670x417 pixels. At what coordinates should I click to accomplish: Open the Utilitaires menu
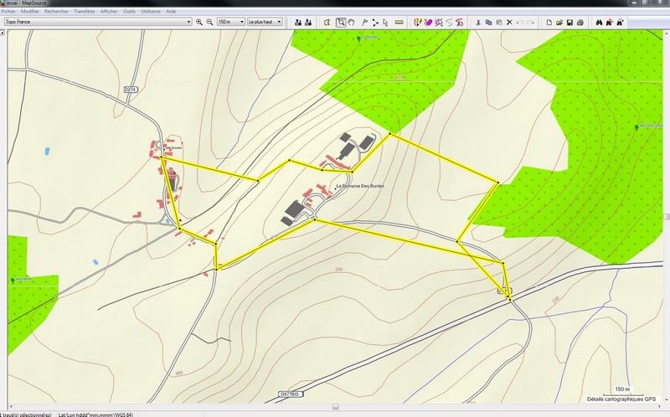(151, 12)
